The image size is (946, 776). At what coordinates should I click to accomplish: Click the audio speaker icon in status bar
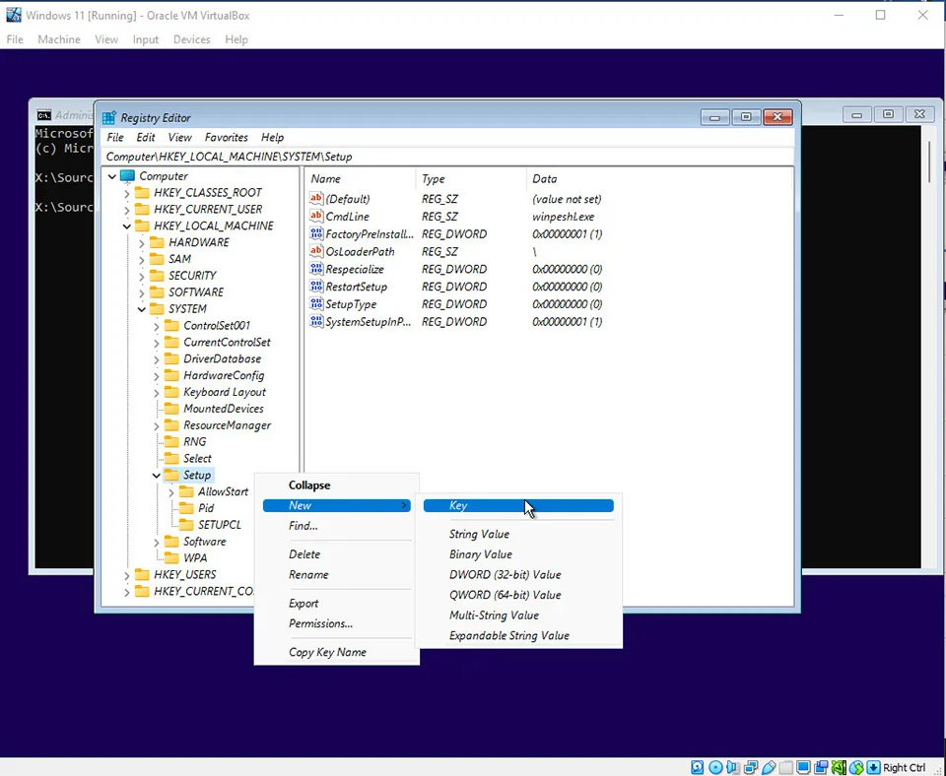(x=733, y=767)
